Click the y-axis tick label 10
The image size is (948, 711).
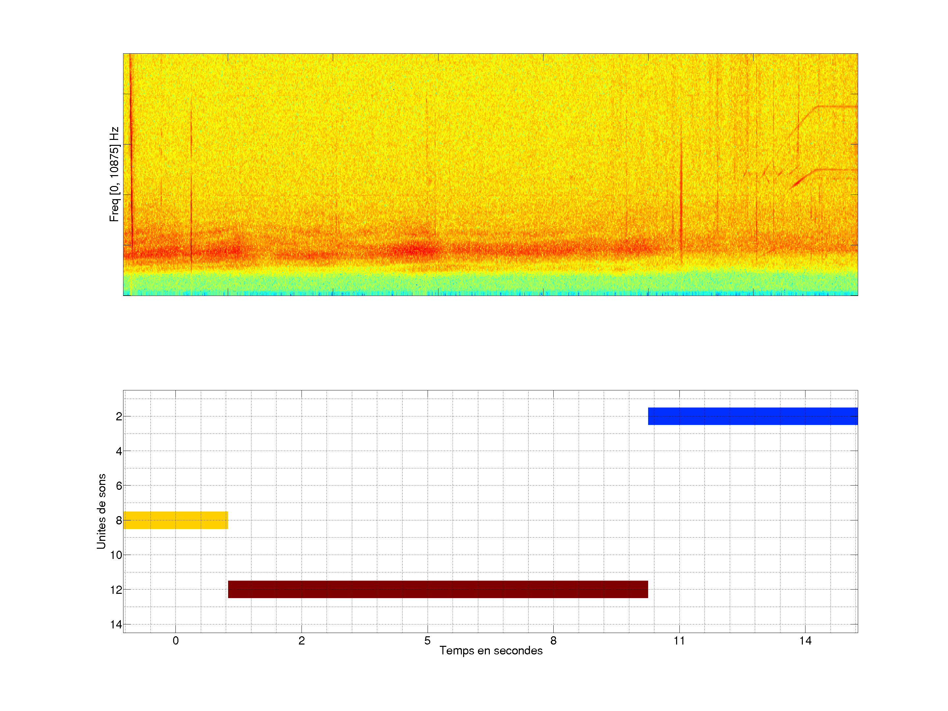click(116, 555)
